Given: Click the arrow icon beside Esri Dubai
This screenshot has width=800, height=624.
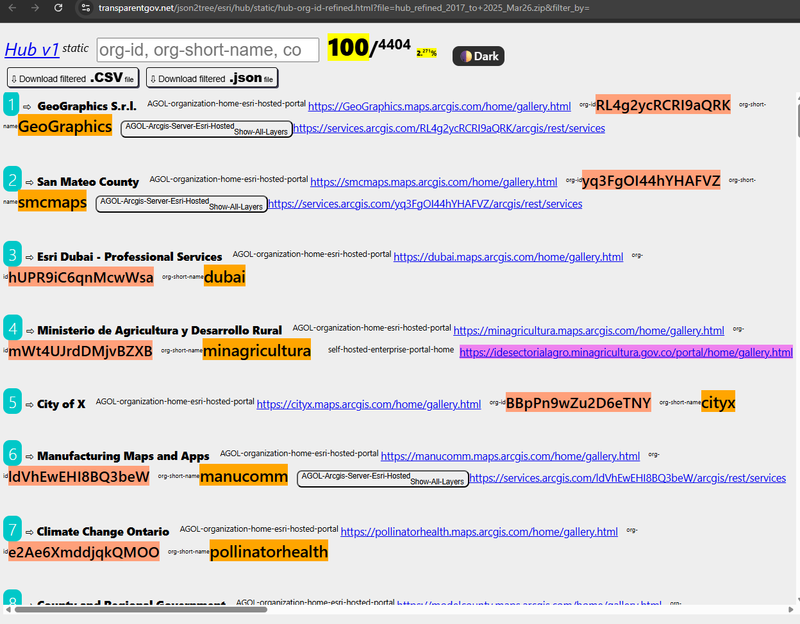Looking at the screenshot, I should point(29,258).
